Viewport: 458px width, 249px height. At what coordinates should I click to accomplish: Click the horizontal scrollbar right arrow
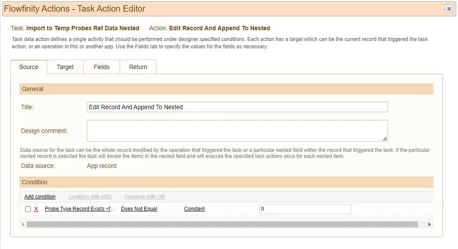429,224
